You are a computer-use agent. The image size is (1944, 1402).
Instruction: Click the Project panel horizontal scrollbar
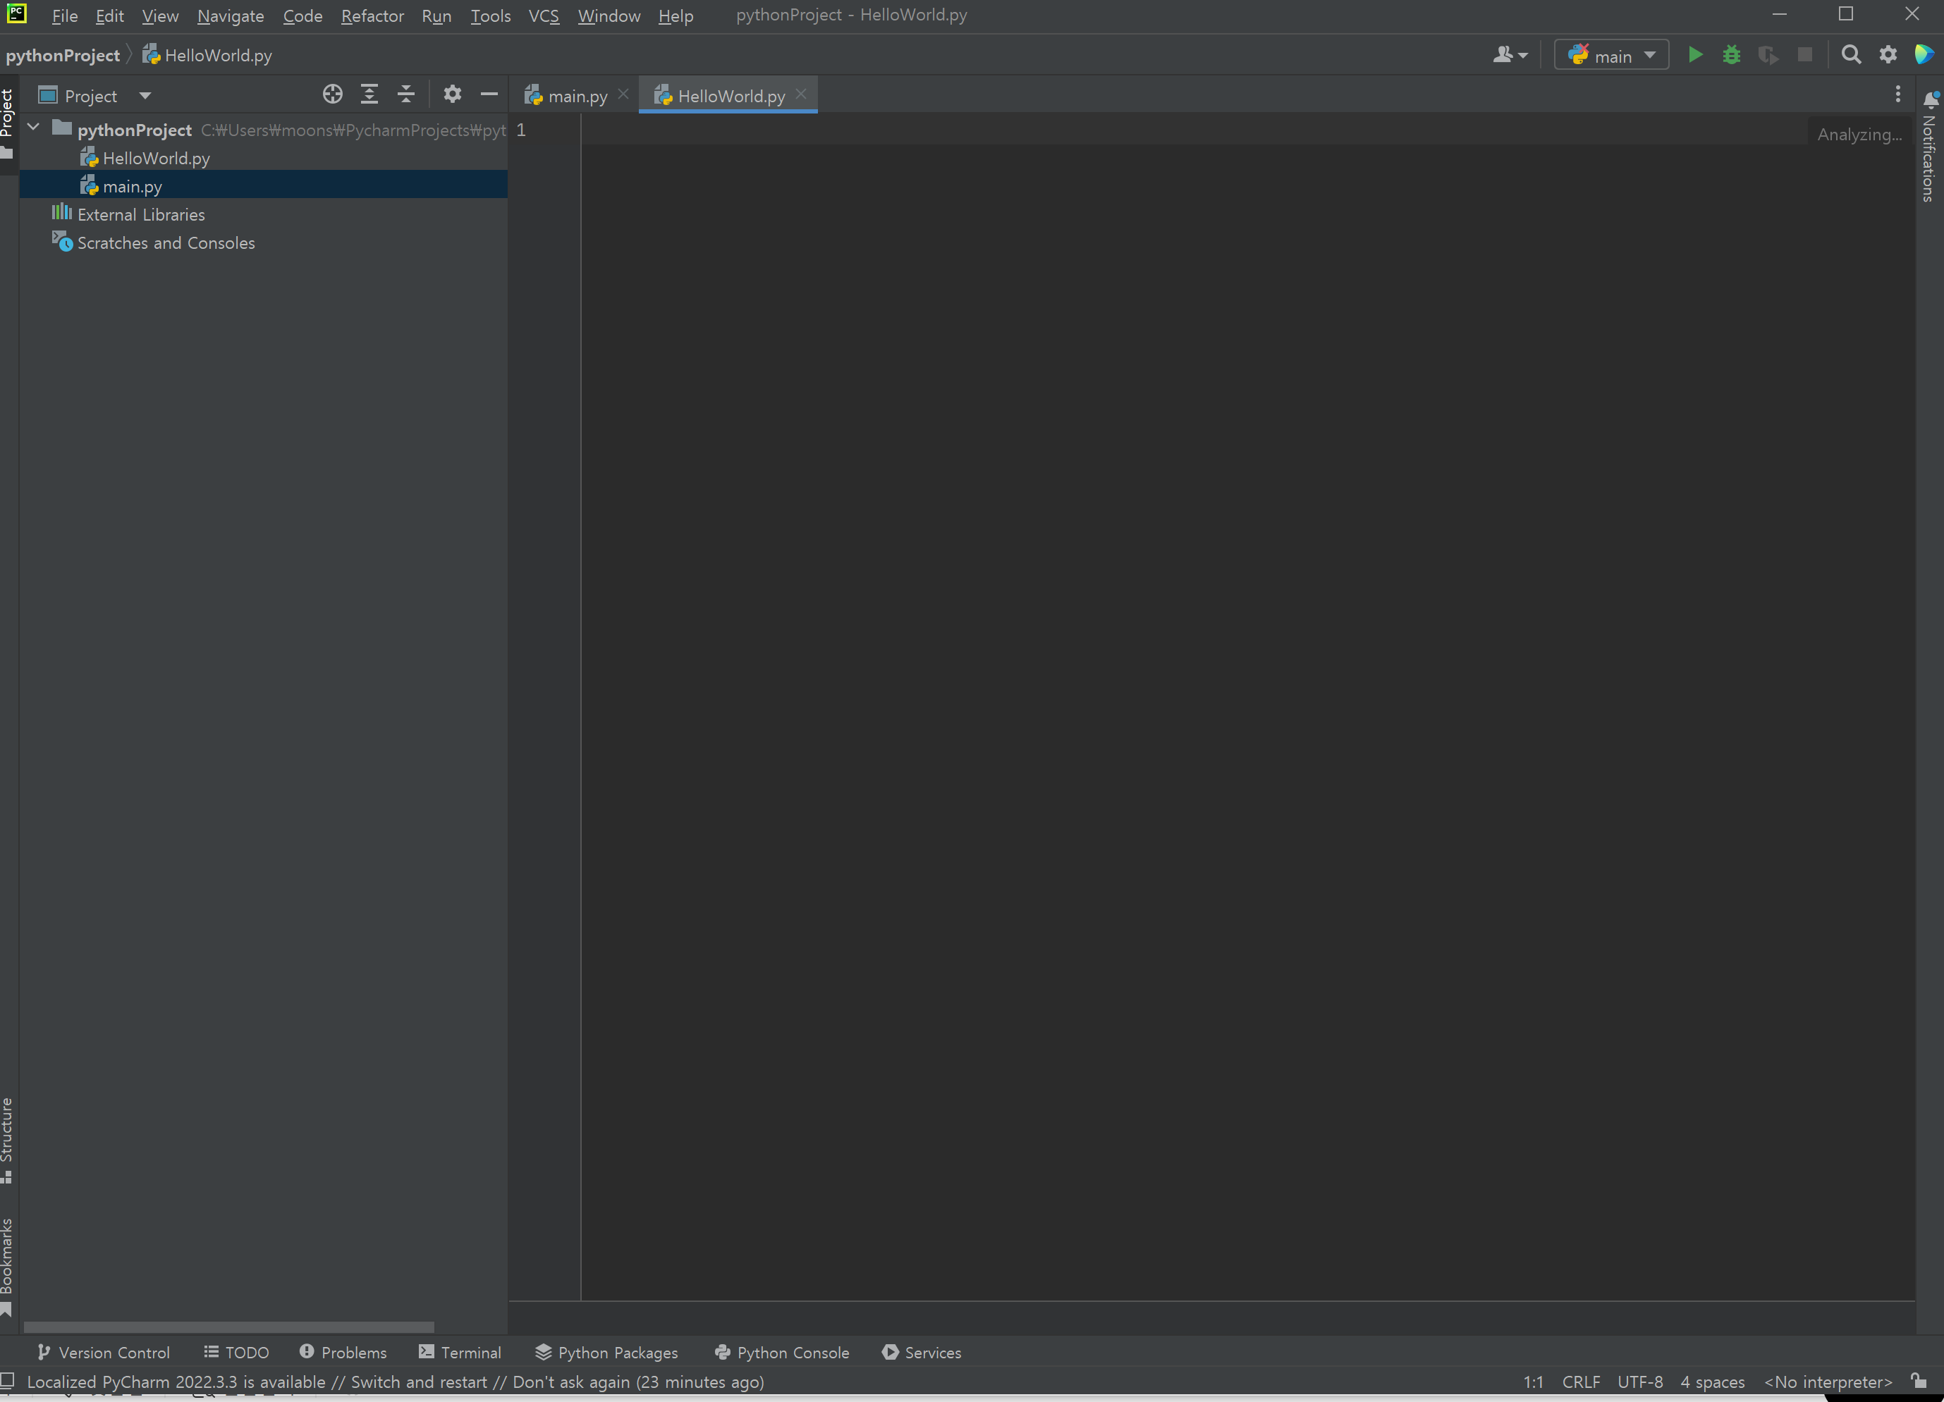(228, 1327)
